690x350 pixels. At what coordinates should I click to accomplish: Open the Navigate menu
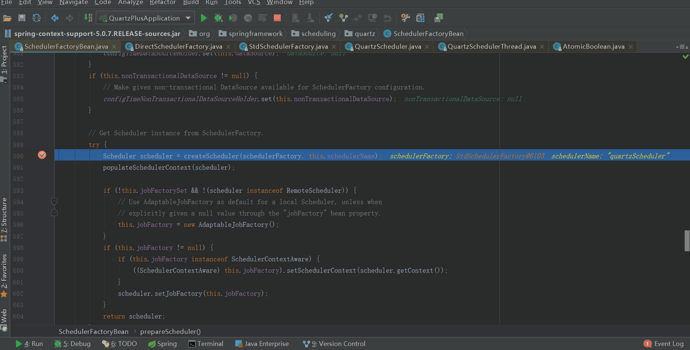coord(74,3)
